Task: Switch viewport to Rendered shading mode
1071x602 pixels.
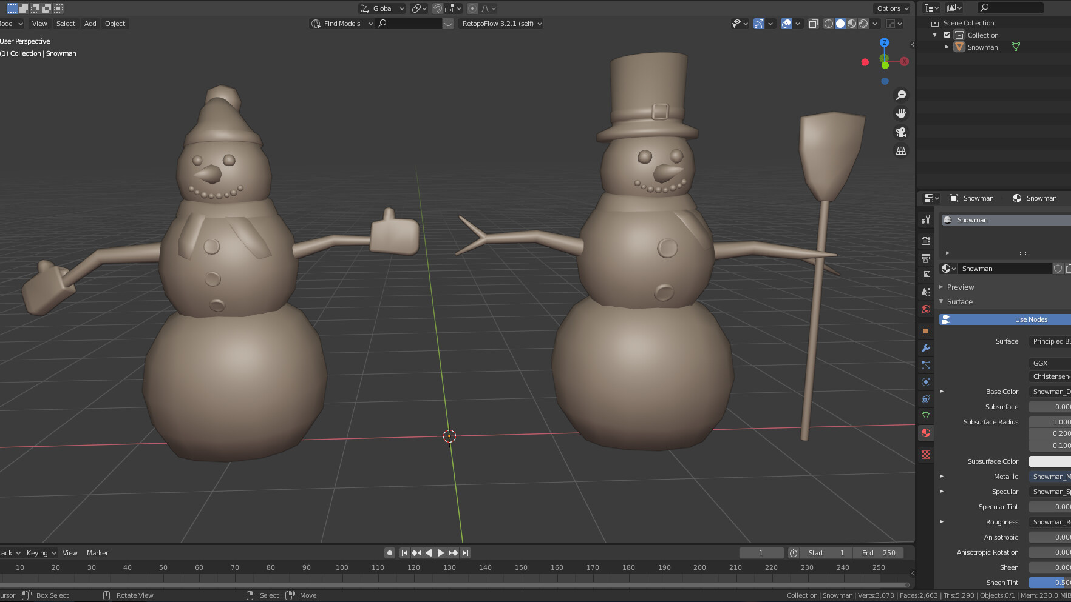Action: pos(863,24)
